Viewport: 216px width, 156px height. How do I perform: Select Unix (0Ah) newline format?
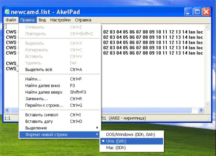pos(132,141)
